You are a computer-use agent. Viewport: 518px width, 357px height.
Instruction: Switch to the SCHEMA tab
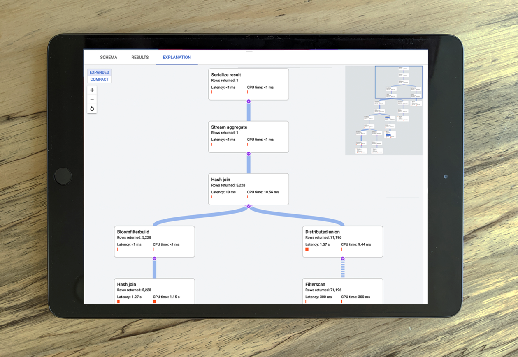coord(108,57)
